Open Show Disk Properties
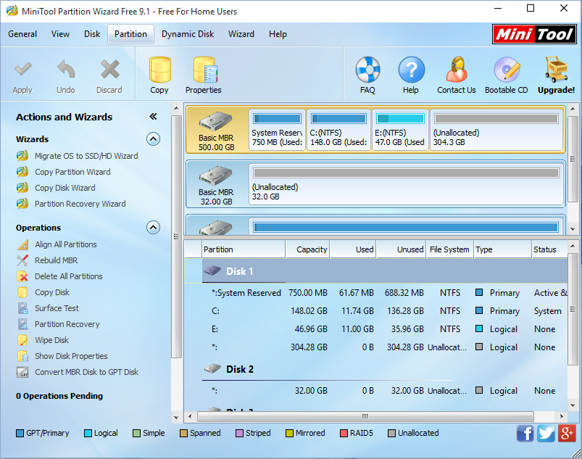 (x=71, y=356)
